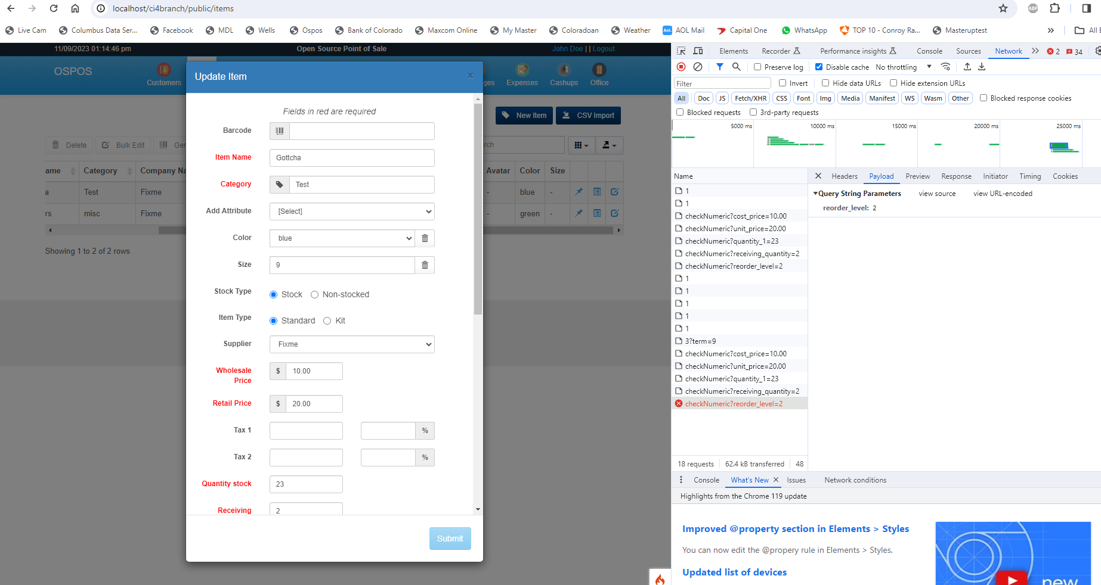Open the Add Attribute dropdown
This screenshot has width=1101, height=585.
(351, 211)
